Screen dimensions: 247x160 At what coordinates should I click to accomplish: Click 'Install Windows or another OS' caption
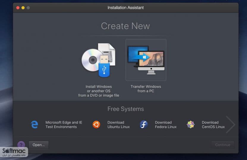(x=99, y=91)
